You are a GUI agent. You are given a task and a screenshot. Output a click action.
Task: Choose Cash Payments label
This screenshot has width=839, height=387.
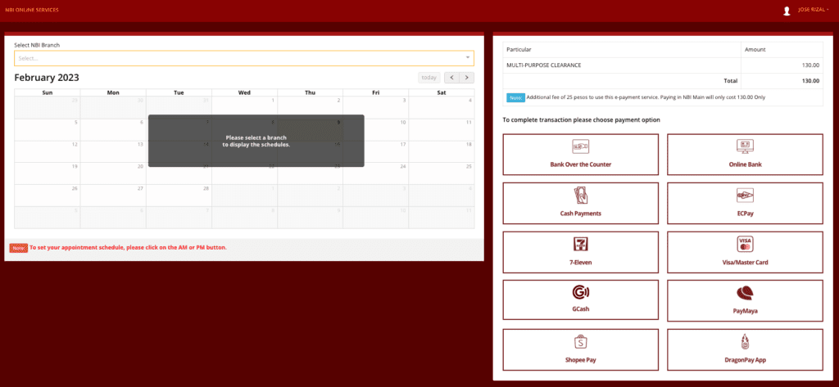581,214
